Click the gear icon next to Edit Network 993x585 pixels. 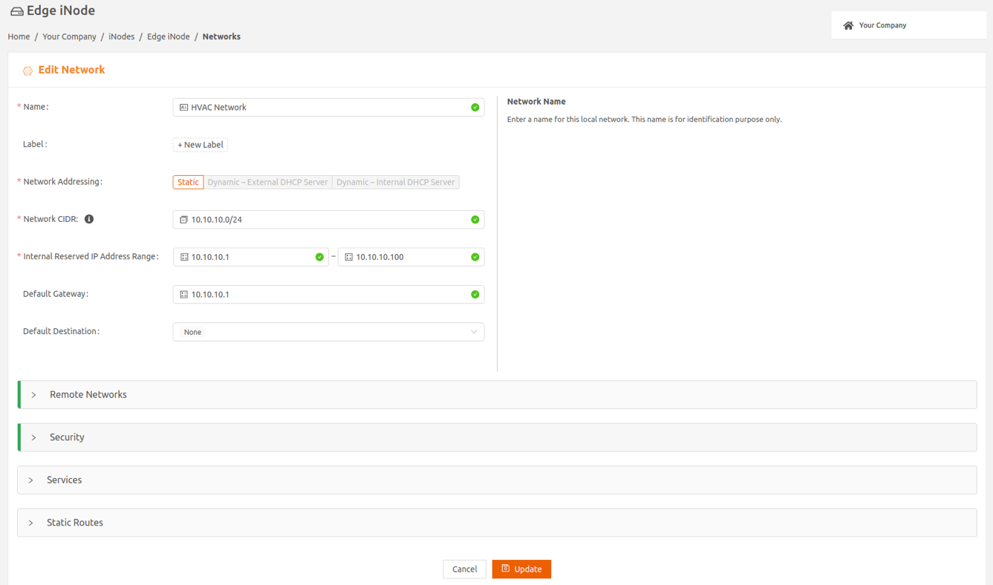point(27,71)
